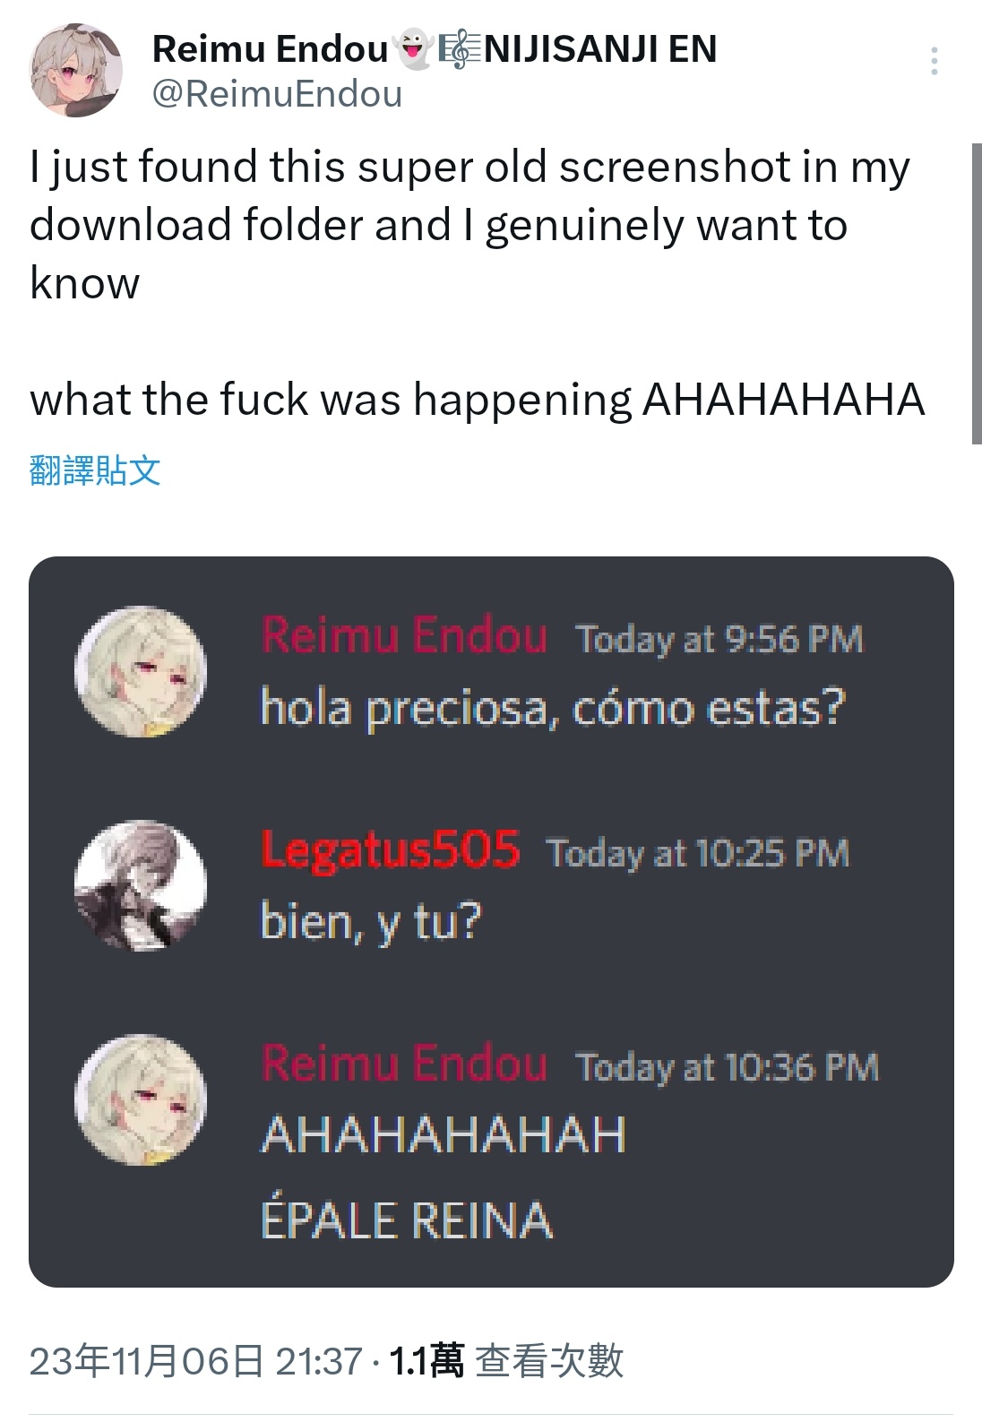Click Legatus505 avatar in the screenshot
The image size is (982, 1422).
coord(141,885)
